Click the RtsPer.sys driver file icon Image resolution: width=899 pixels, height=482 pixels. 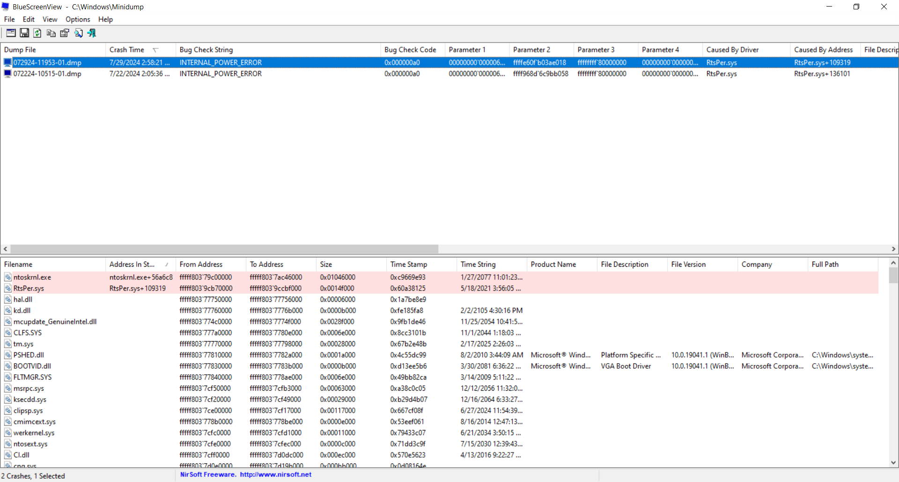click(x=8, y=288)
